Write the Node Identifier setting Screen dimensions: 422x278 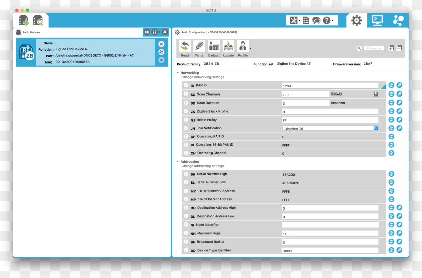pos(400,225)
